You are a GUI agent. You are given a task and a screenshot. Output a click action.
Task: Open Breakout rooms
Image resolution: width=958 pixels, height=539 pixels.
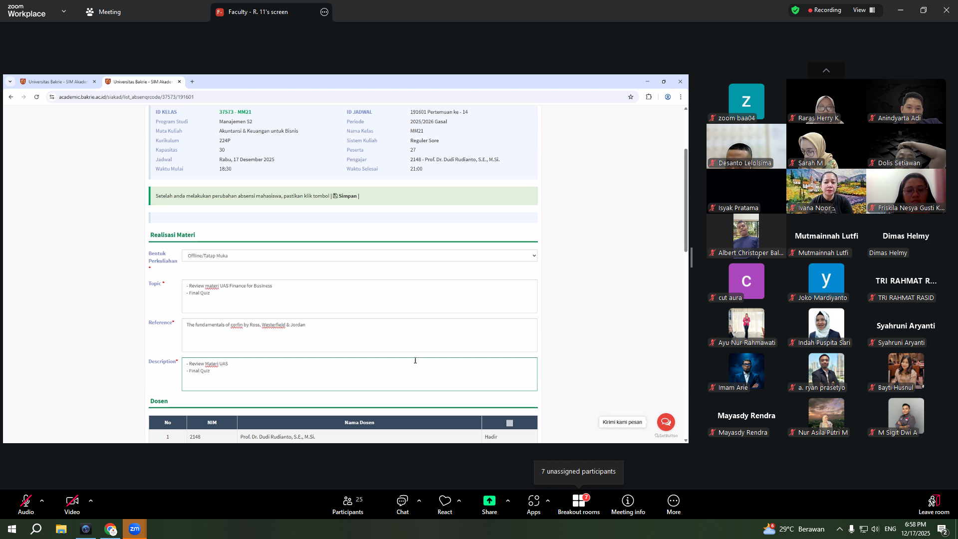[579, 504]
